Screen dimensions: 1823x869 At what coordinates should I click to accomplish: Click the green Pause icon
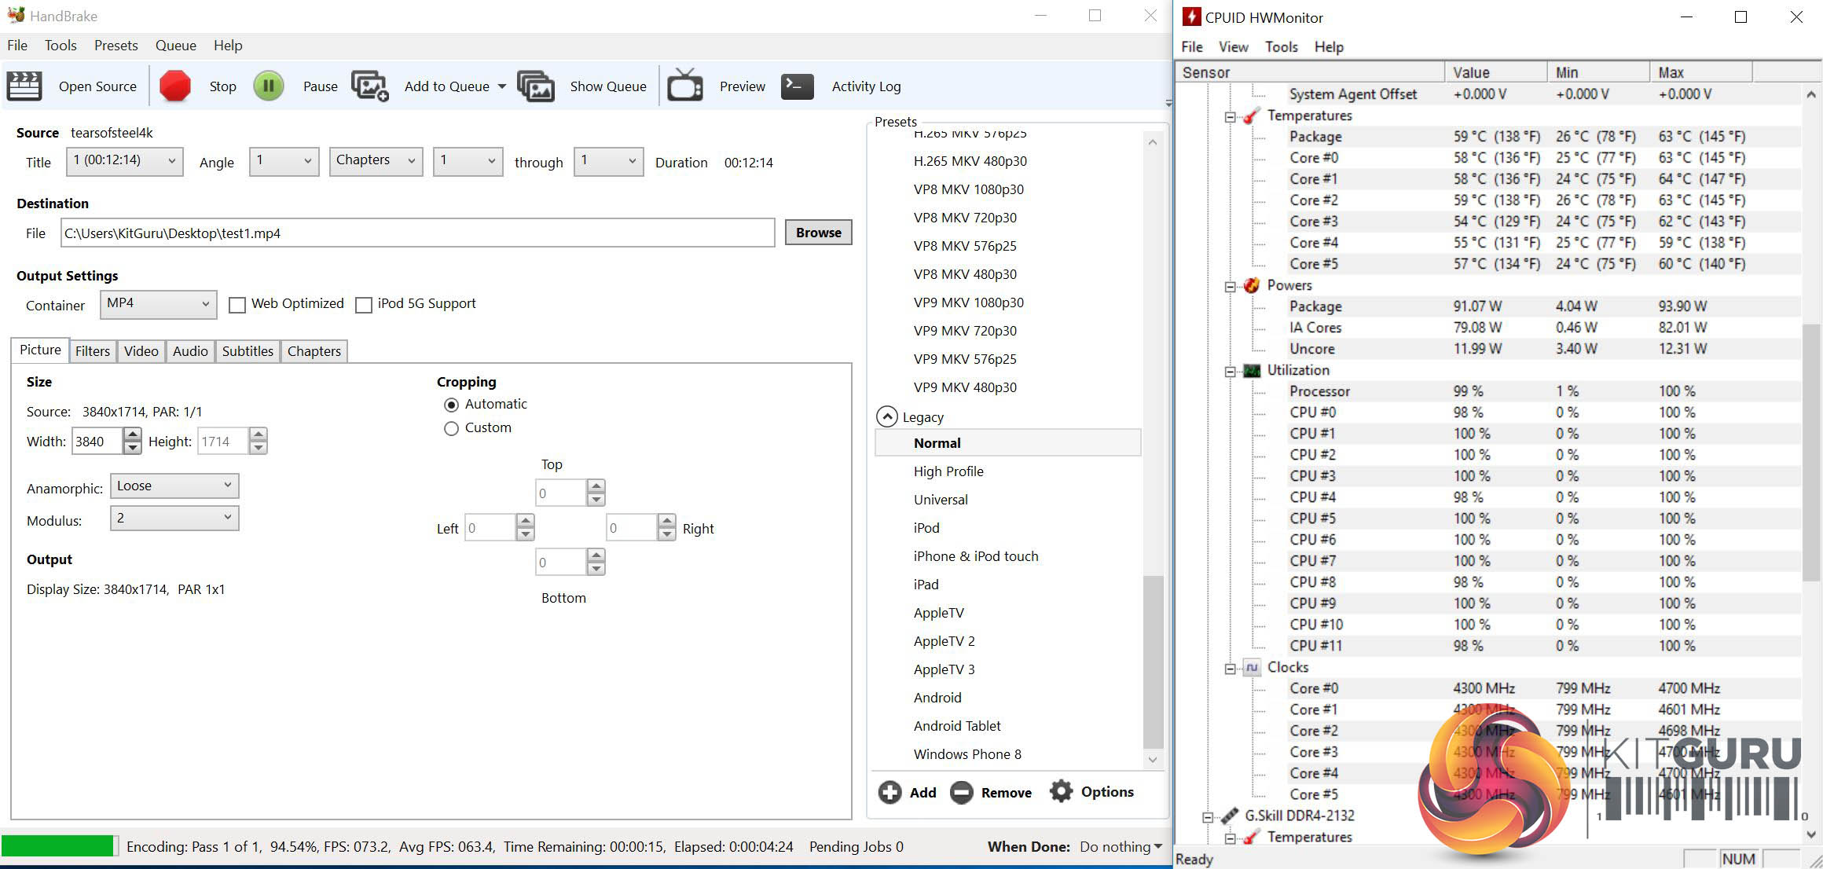coord(268,86)
